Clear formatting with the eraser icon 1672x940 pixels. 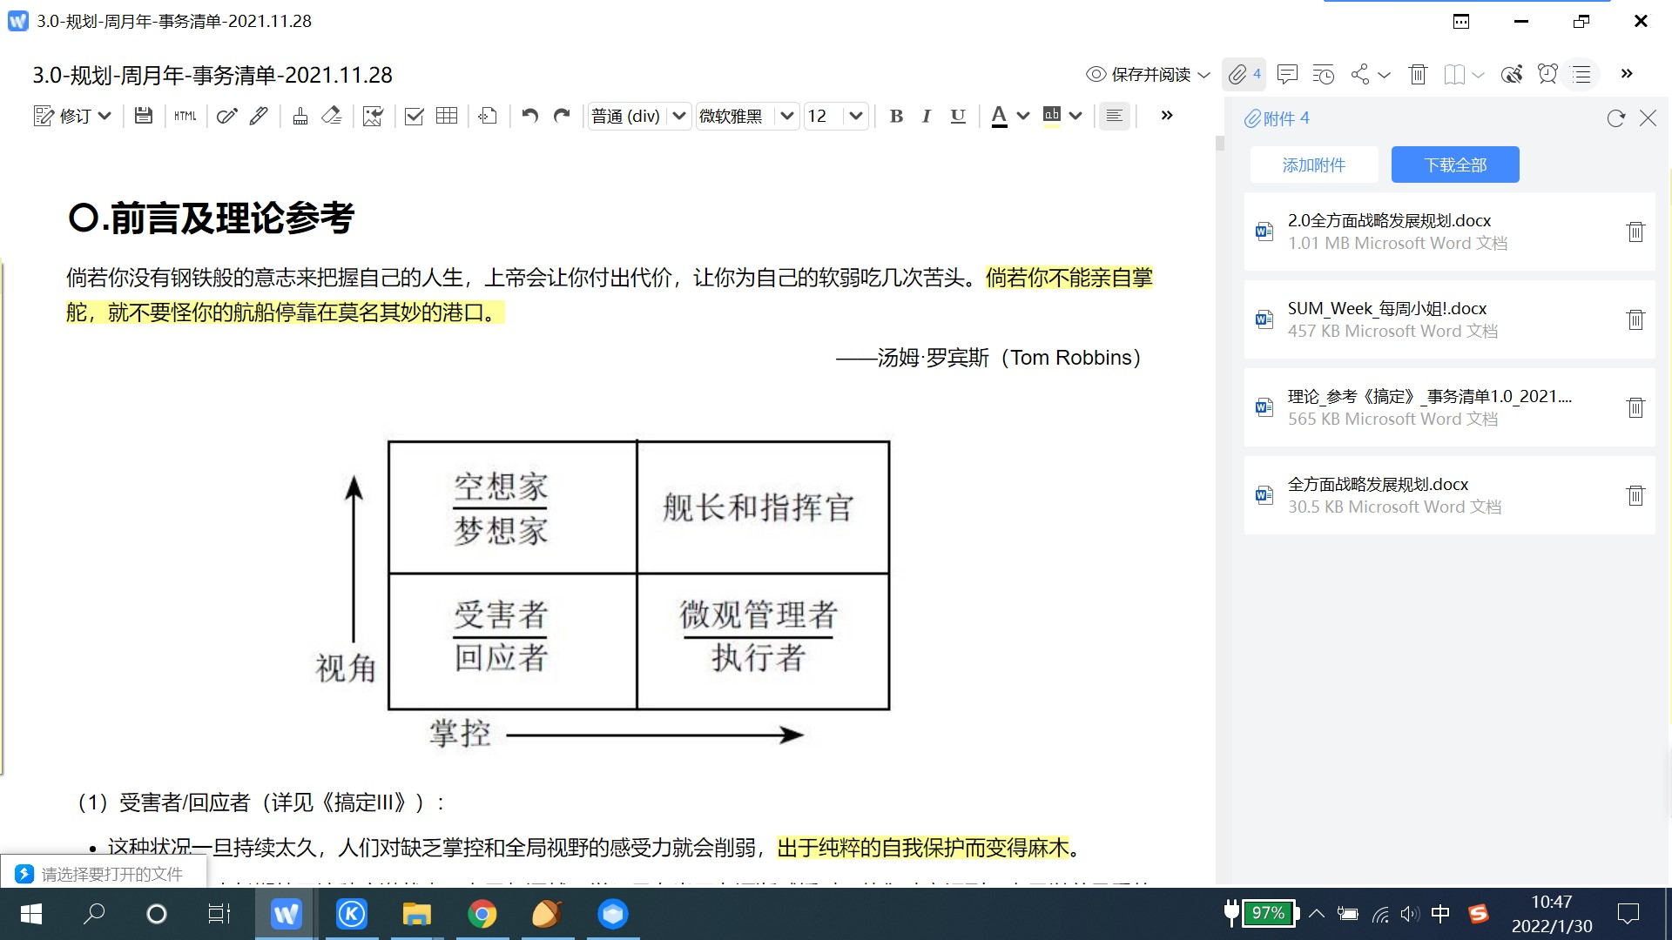(x=332, y=116)
